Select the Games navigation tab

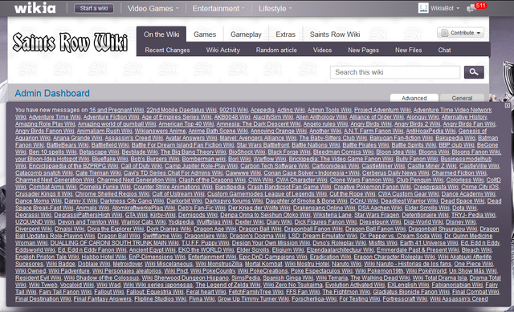click(x=205, y=34)
